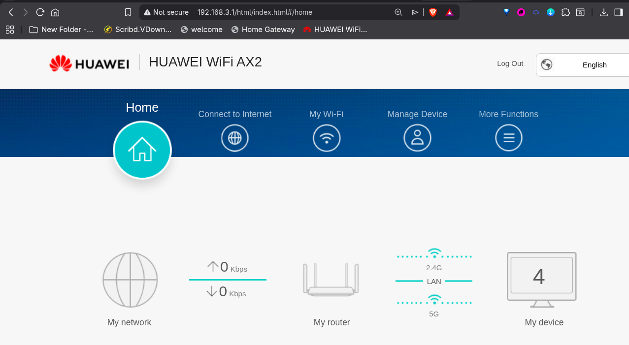Click the My router image

[x=331, y=280]
